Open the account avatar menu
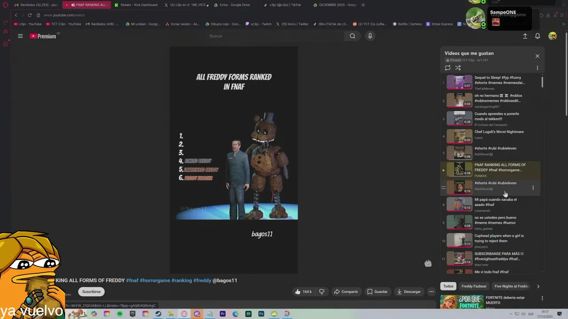This screenshot has height=319, width=568. point(552,36)
